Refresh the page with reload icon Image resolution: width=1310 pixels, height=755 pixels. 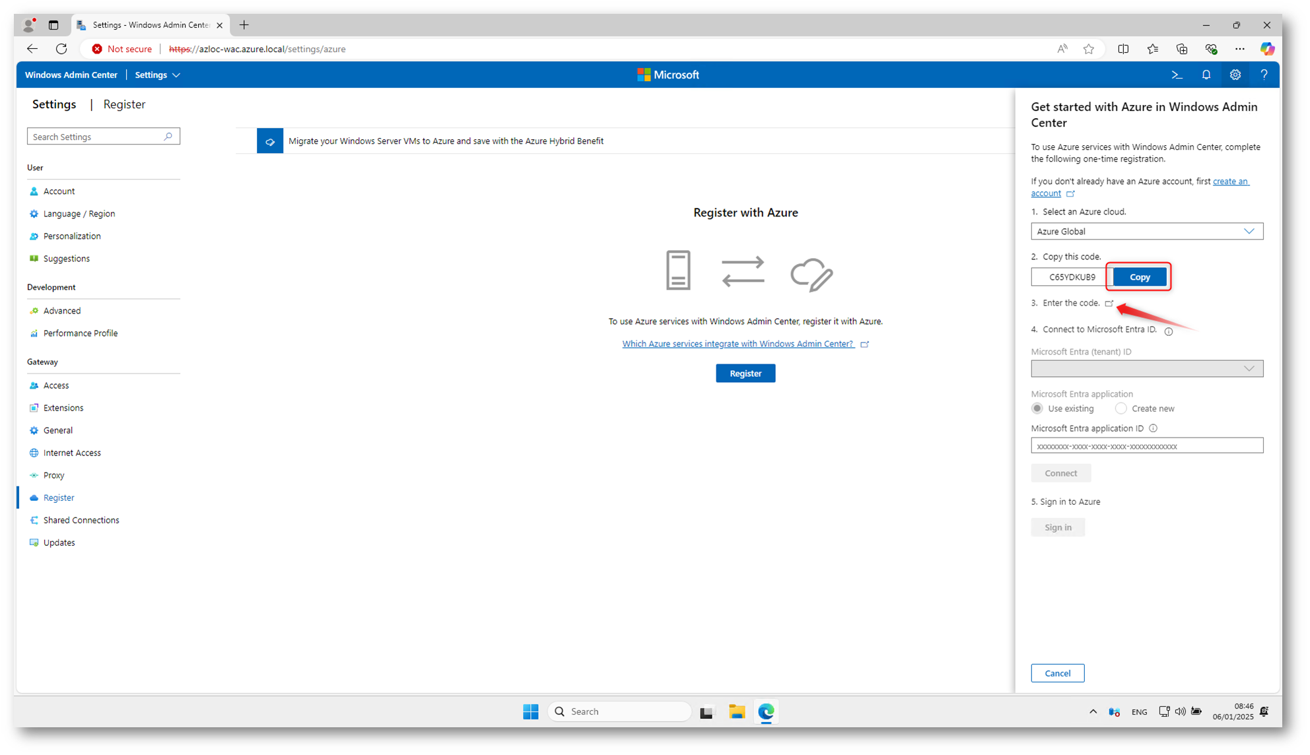[61, 49]
